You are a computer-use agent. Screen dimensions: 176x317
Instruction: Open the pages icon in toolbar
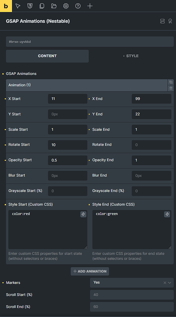(42, 6)
